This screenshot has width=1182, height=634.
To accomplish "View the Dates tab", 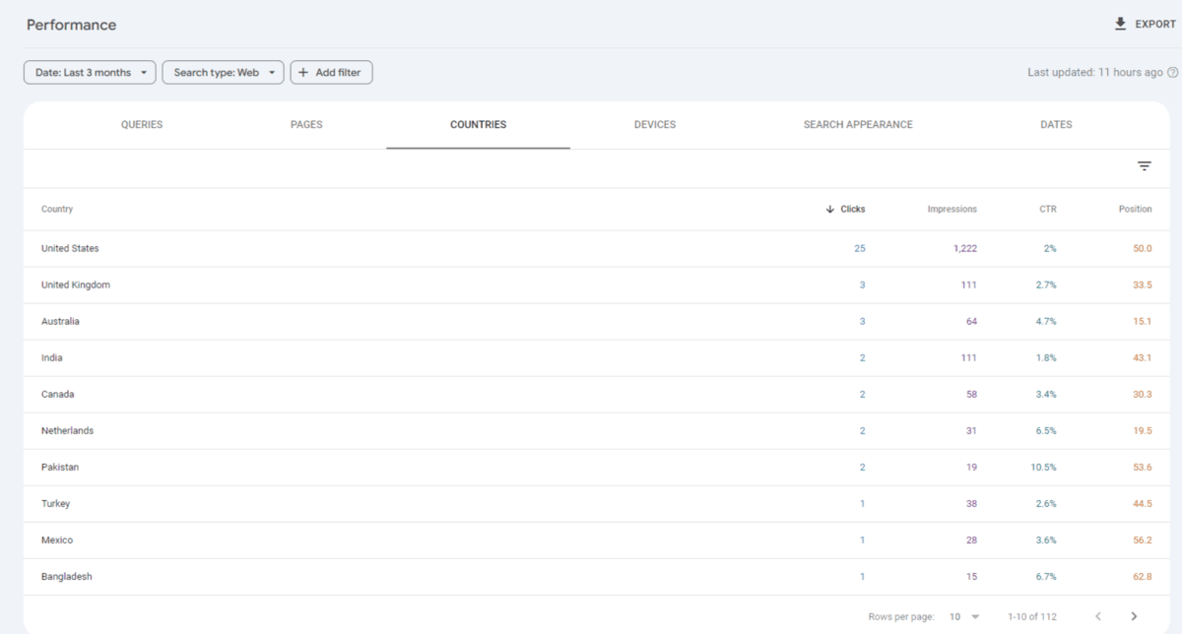I will point(1056,125).
